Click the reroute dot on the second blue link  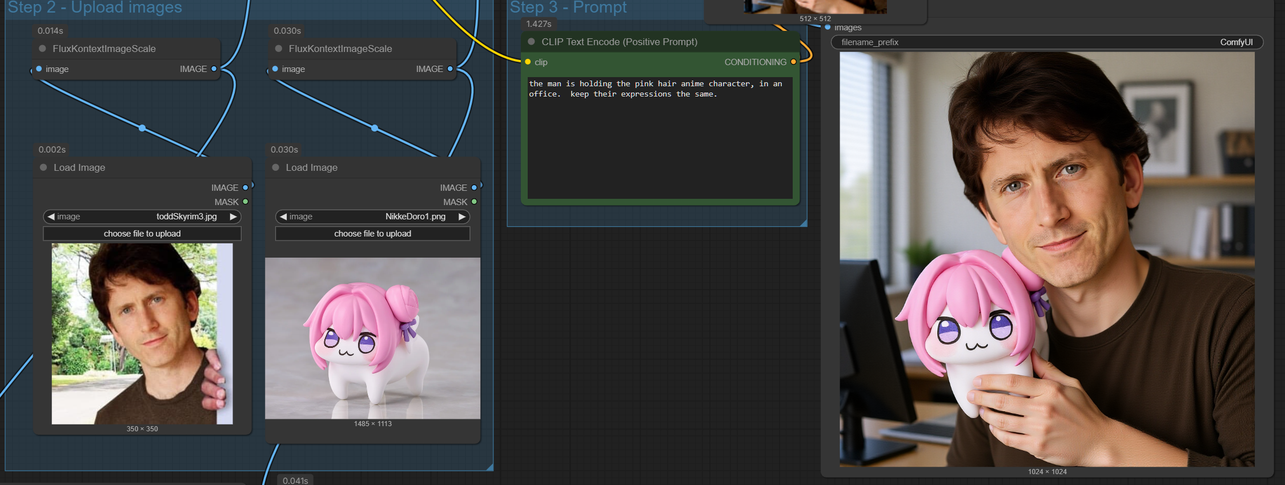pos(375,128)
